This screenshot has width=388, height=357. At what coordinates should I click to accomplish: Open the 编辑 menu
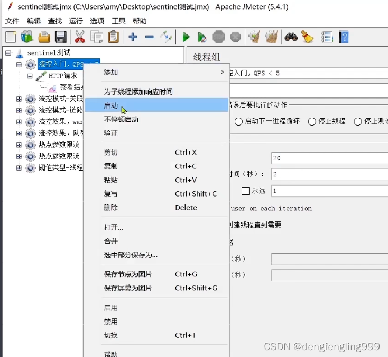(x=34, y=21)
